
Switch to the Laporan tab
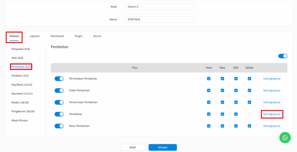35,36
